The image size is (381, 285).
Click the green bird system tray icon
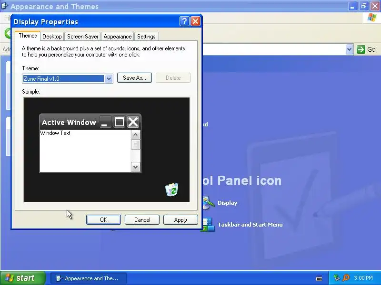click(x=337, y=278)
